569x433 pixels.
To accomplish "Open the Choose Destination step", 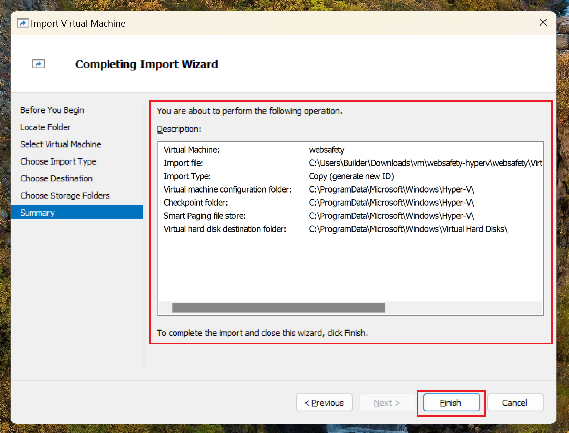I will tap(56, 178).
